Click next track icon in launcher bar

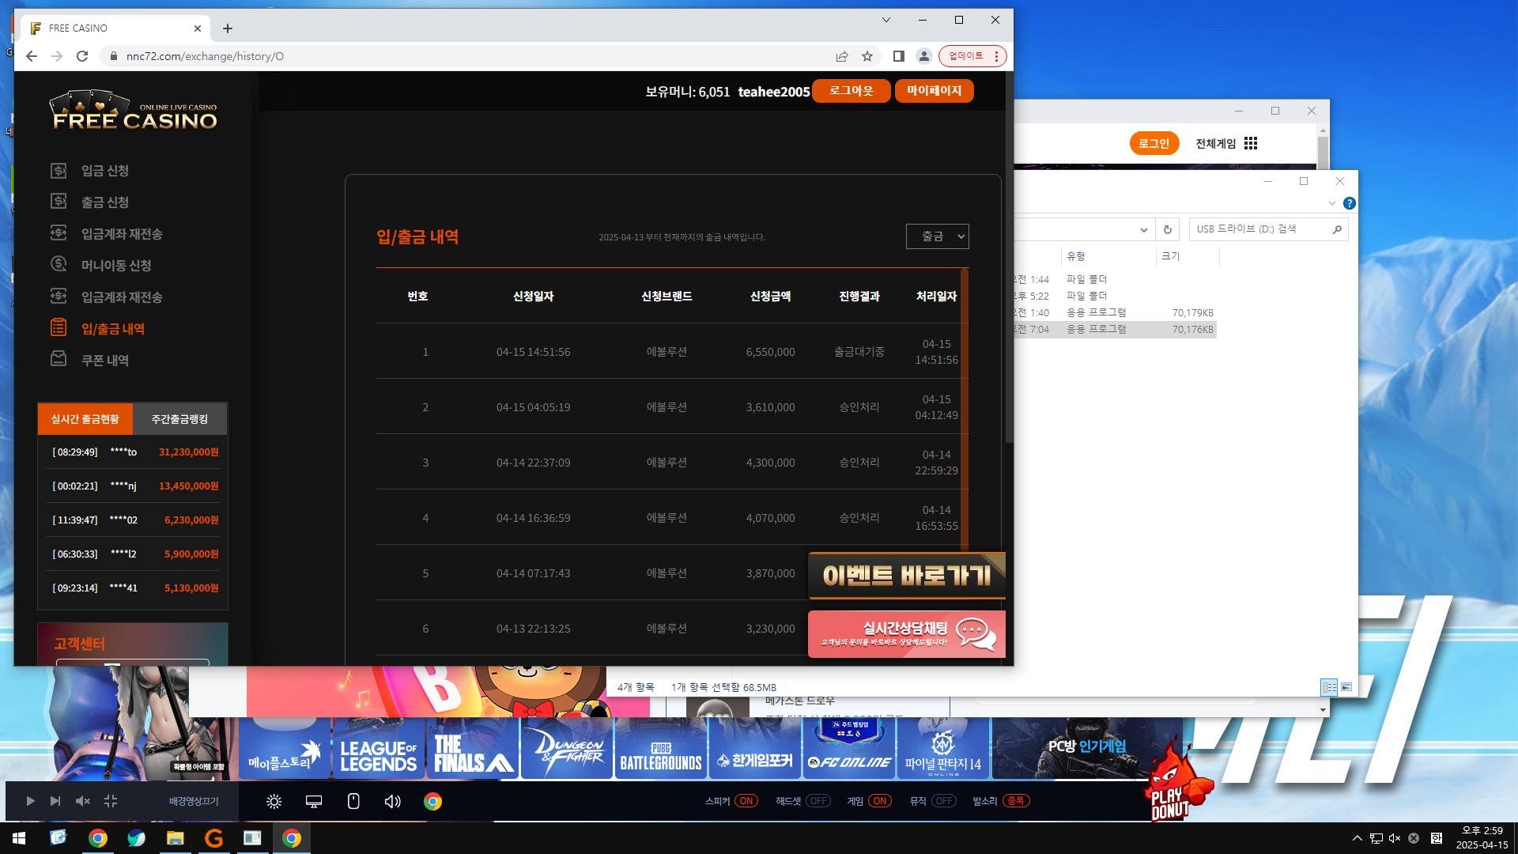coord(55,801)
